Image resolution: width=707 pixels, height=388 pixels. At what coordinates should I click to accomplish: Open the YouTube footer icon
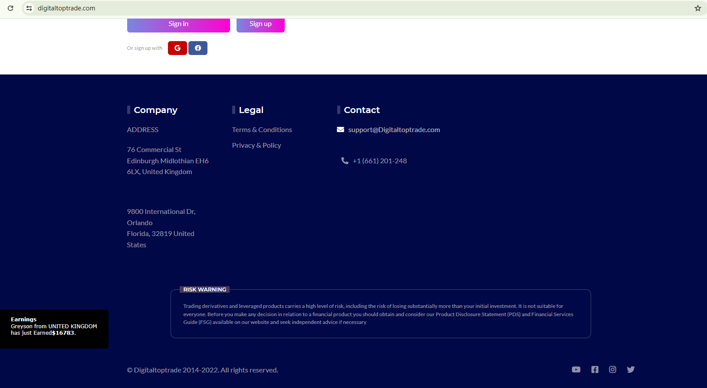click(576, 369)
